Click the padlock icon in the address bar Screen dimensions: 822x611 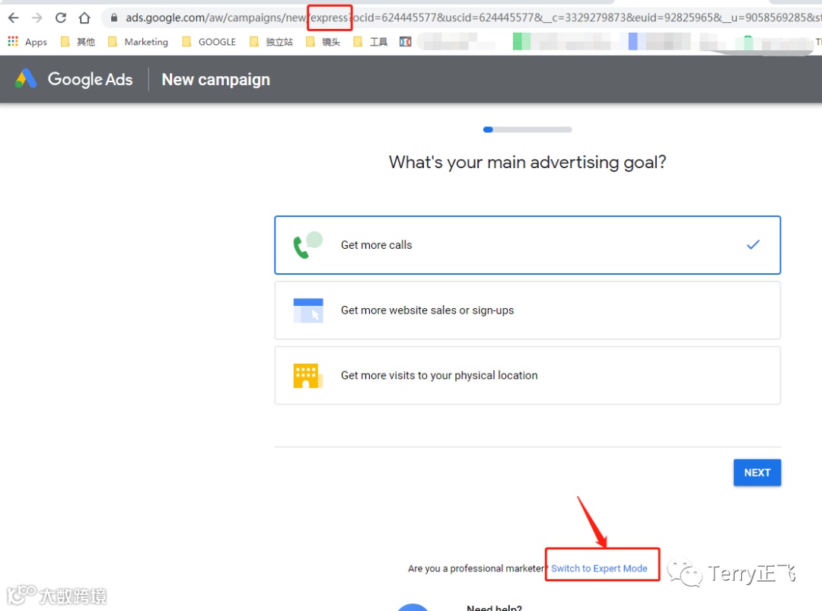pos(113,18)
